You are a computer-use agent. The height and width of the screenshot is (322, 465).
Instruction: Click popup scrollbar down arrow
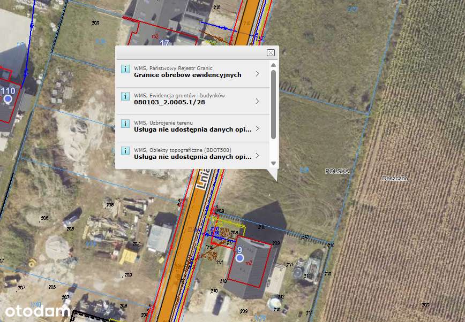tap(273, 163)
